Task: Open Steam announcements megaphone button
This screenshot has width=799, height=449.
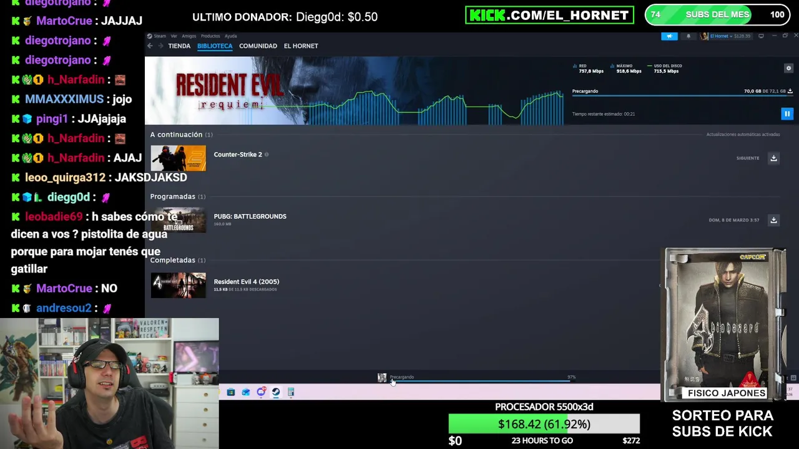Action: 669,36
